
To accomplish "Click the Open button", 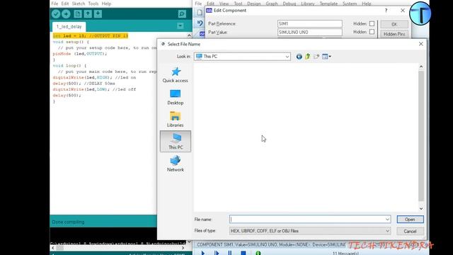I will pyautogui.click(x=411, y=220).
